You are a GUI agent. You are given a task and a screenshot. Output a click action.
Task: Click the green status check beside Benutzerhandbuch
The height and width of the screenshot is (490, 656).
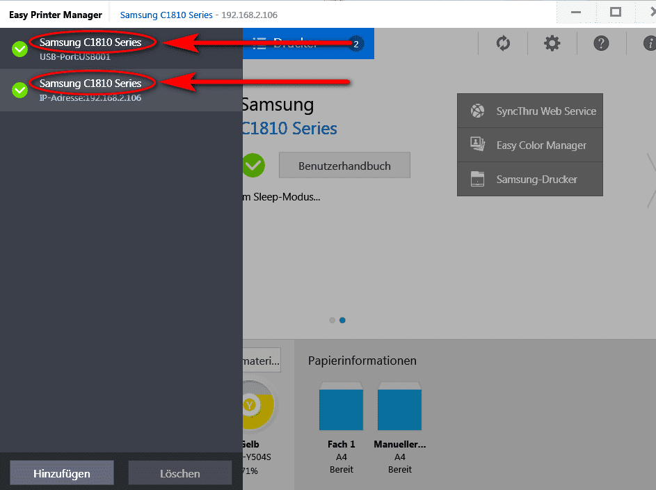tap(253, 165)
